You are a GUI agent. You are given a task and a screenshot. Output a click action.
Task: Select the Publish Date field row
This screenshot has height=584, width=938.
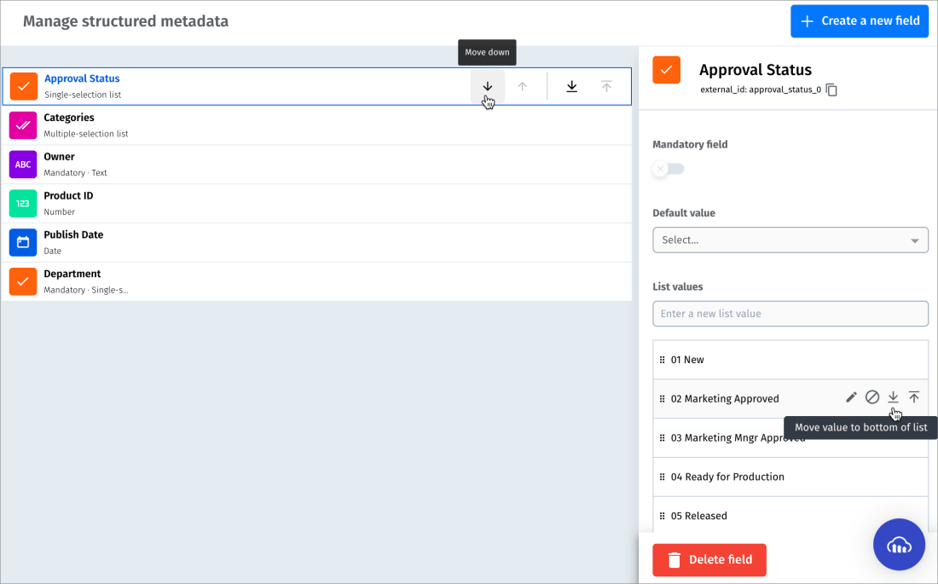click(317, 242)
